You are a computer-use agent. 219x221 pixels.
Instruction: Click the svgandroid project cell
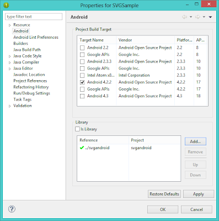coord(141,148)
